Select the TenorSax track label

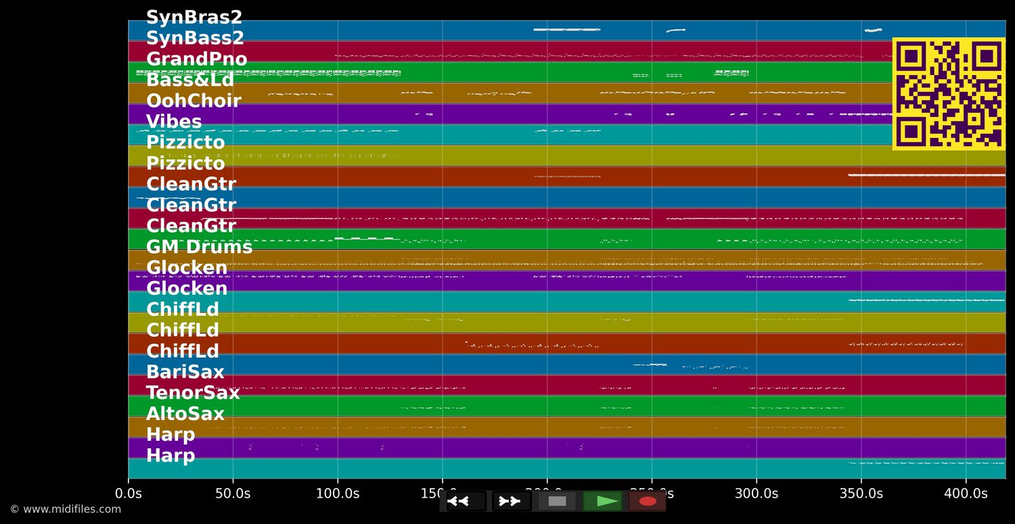(193, 393)
